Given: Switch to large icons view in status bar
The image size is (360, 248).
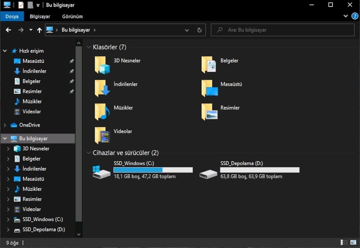Looking at the screenshot, I should pyautogui.click(x=353, y=242).
